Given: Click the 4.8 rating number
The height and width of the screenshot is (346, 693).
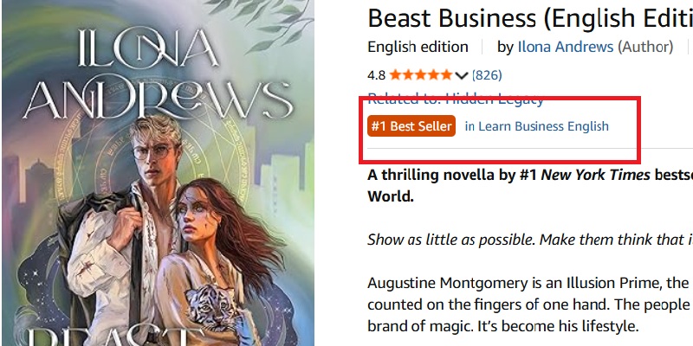Looking at the screenshot, I should [x=376, y=75].
